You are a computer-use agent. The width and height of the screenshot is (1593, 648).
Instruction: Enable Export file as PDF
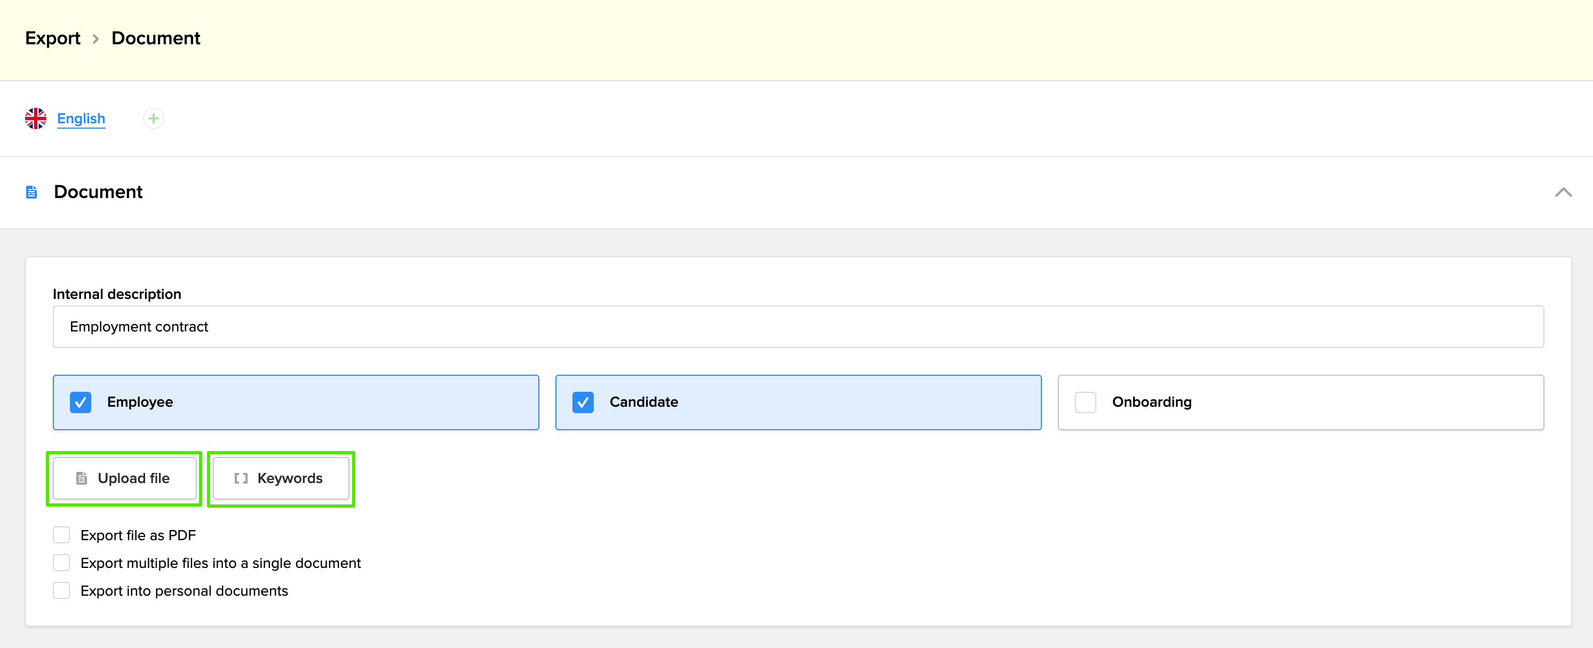[x=61, y=535]
